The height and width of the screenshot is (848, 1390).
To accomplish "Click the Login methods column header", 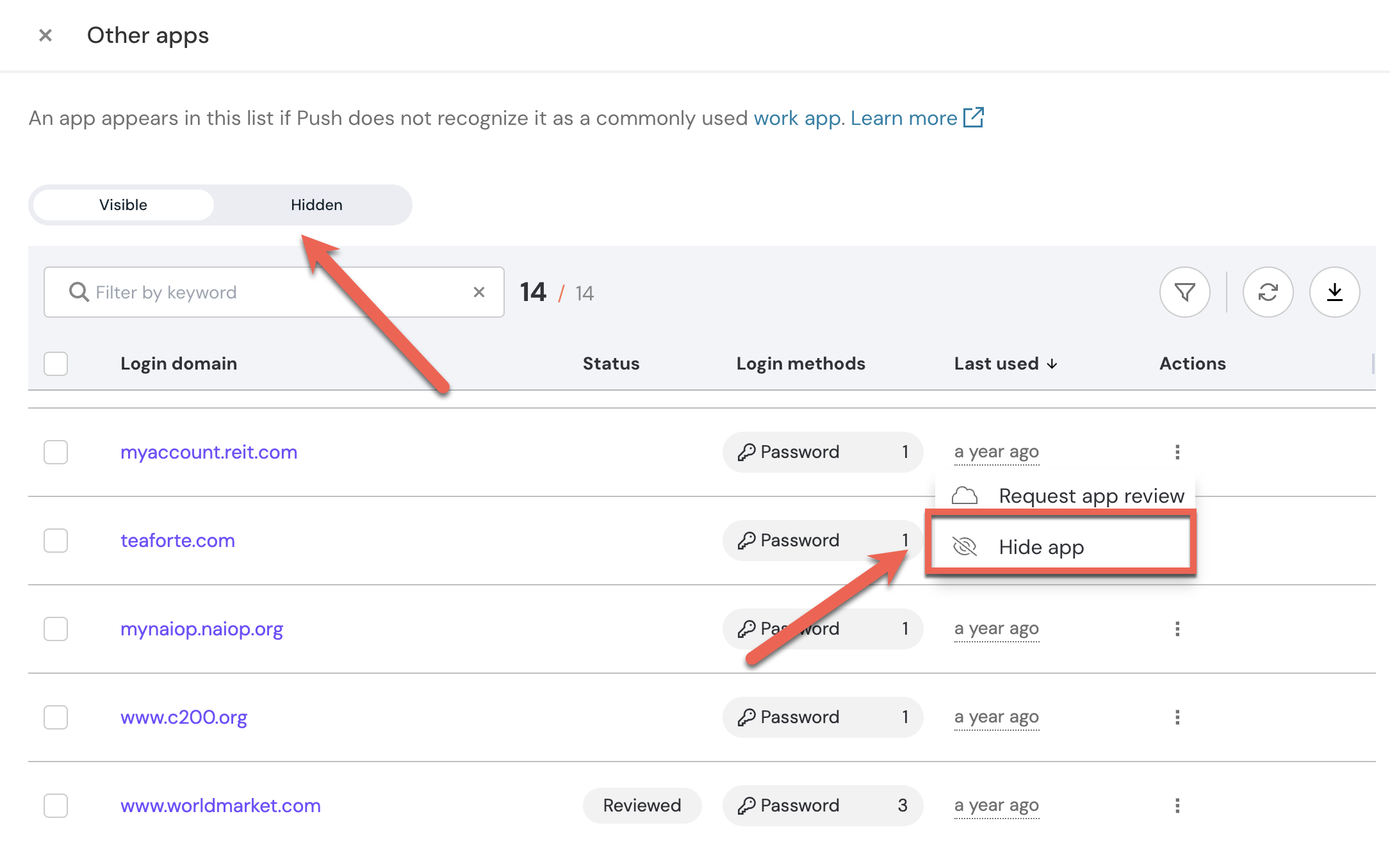I will pos(801,364).
